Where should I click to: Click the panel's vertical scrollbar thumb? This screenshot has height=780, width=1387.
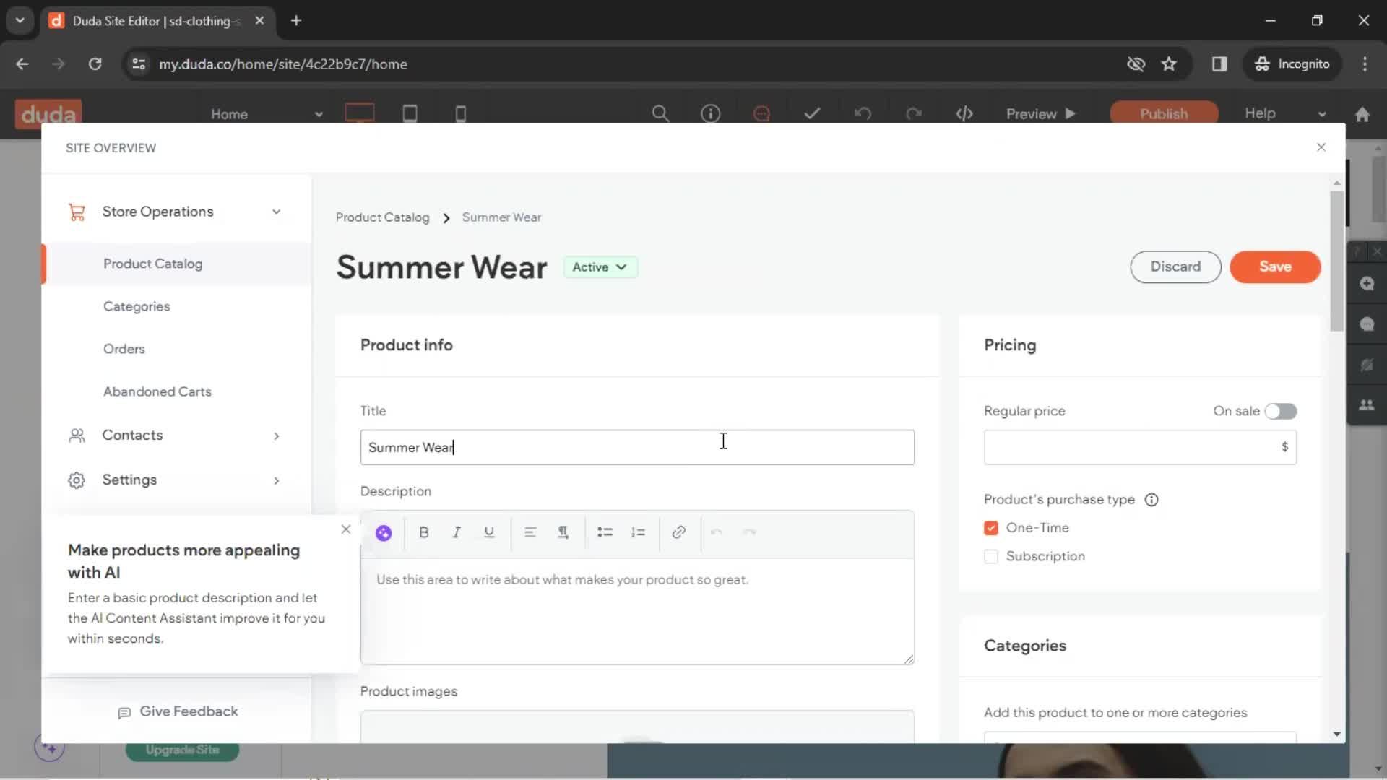1336,260
